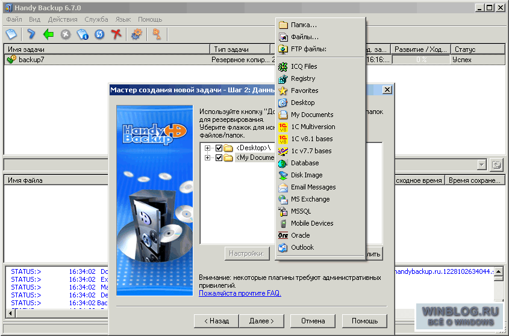
Task: Pick the Desktop plugin entry
Action: tap(320, 103)
